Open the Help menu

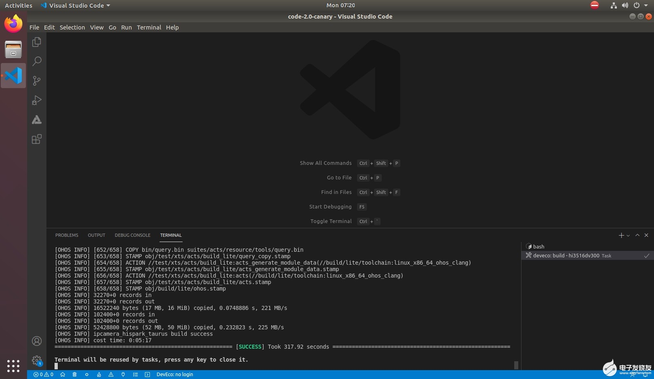172,27
